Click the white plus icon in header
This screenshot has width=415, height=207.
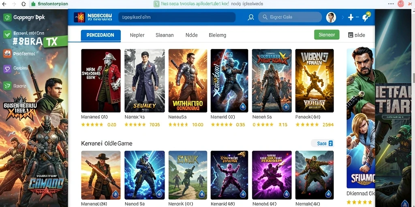(351, 17)
